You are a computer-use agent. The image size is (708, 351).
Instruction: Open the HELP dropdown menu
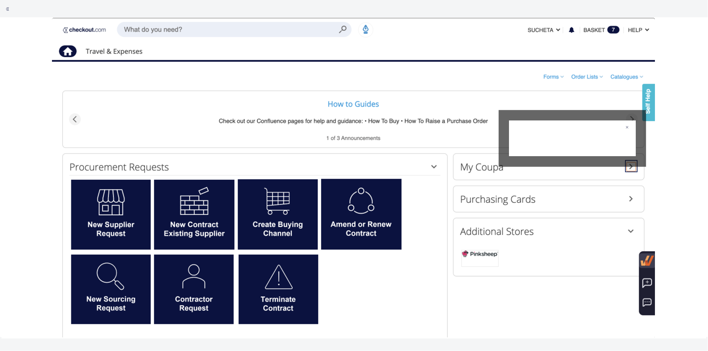(638, 30)
